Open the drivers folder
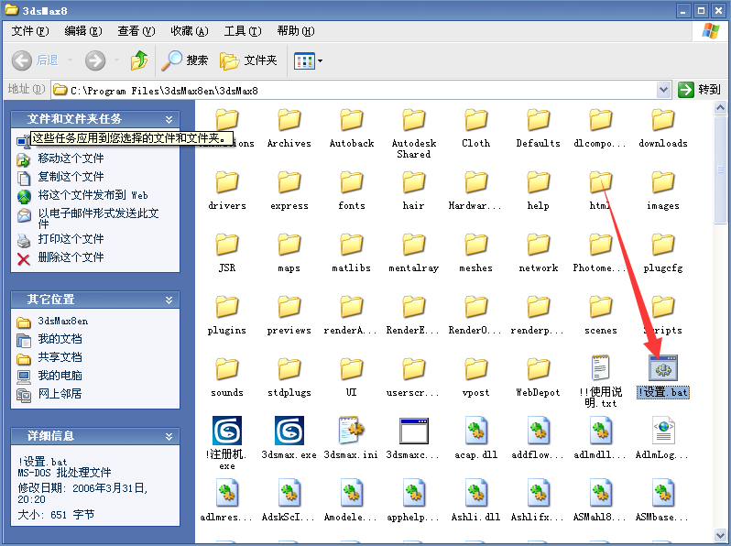731x546 pixels. click(x=226, y=190)
